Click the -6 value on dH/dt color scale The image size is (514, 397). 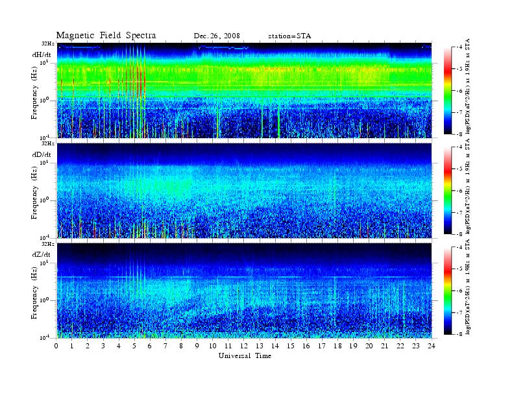(459, 91)
